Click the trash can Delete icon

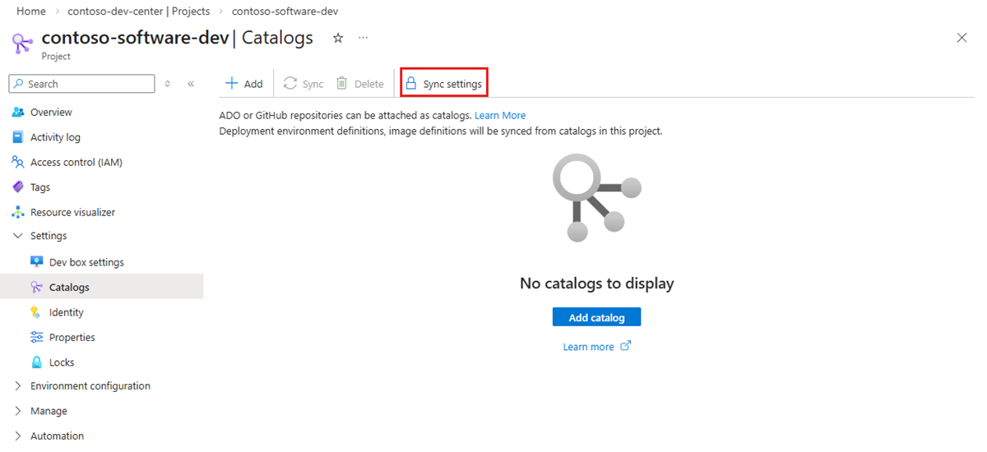click(342, 84)
